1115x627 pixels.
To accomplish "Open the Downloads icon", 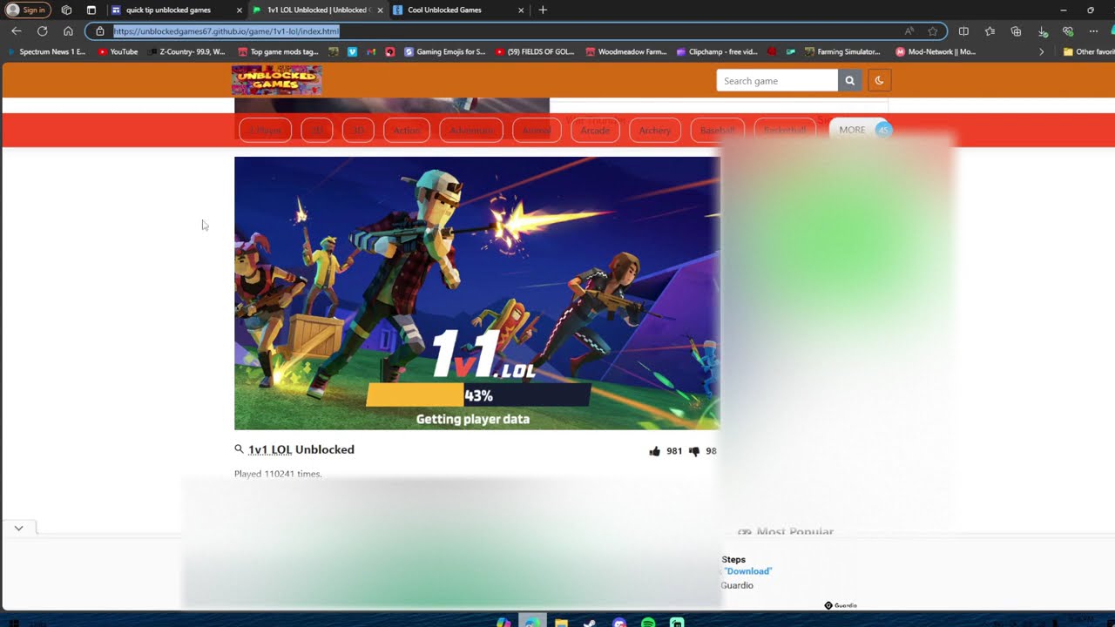I will coord(1043,31).
